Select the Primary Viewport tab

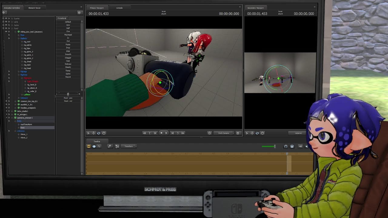click(x=97, y=8)
